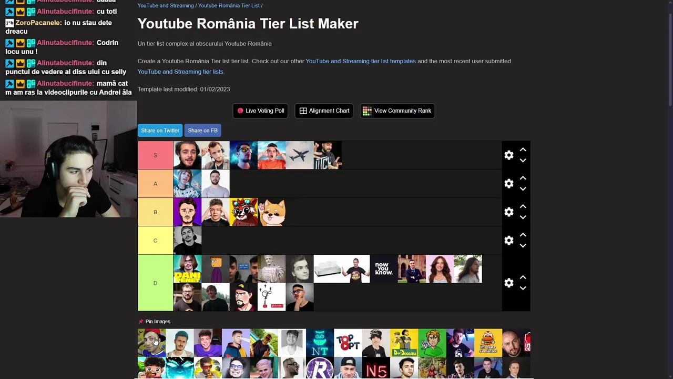Pick the Dani Penet image in D tier
Image resolution: width=673 pixels, height=379 pixels.
(188, 269)
